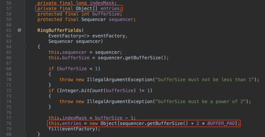Click the fold end marker at line 80
This screenshot has width=265, height=137.
[25, 134]
